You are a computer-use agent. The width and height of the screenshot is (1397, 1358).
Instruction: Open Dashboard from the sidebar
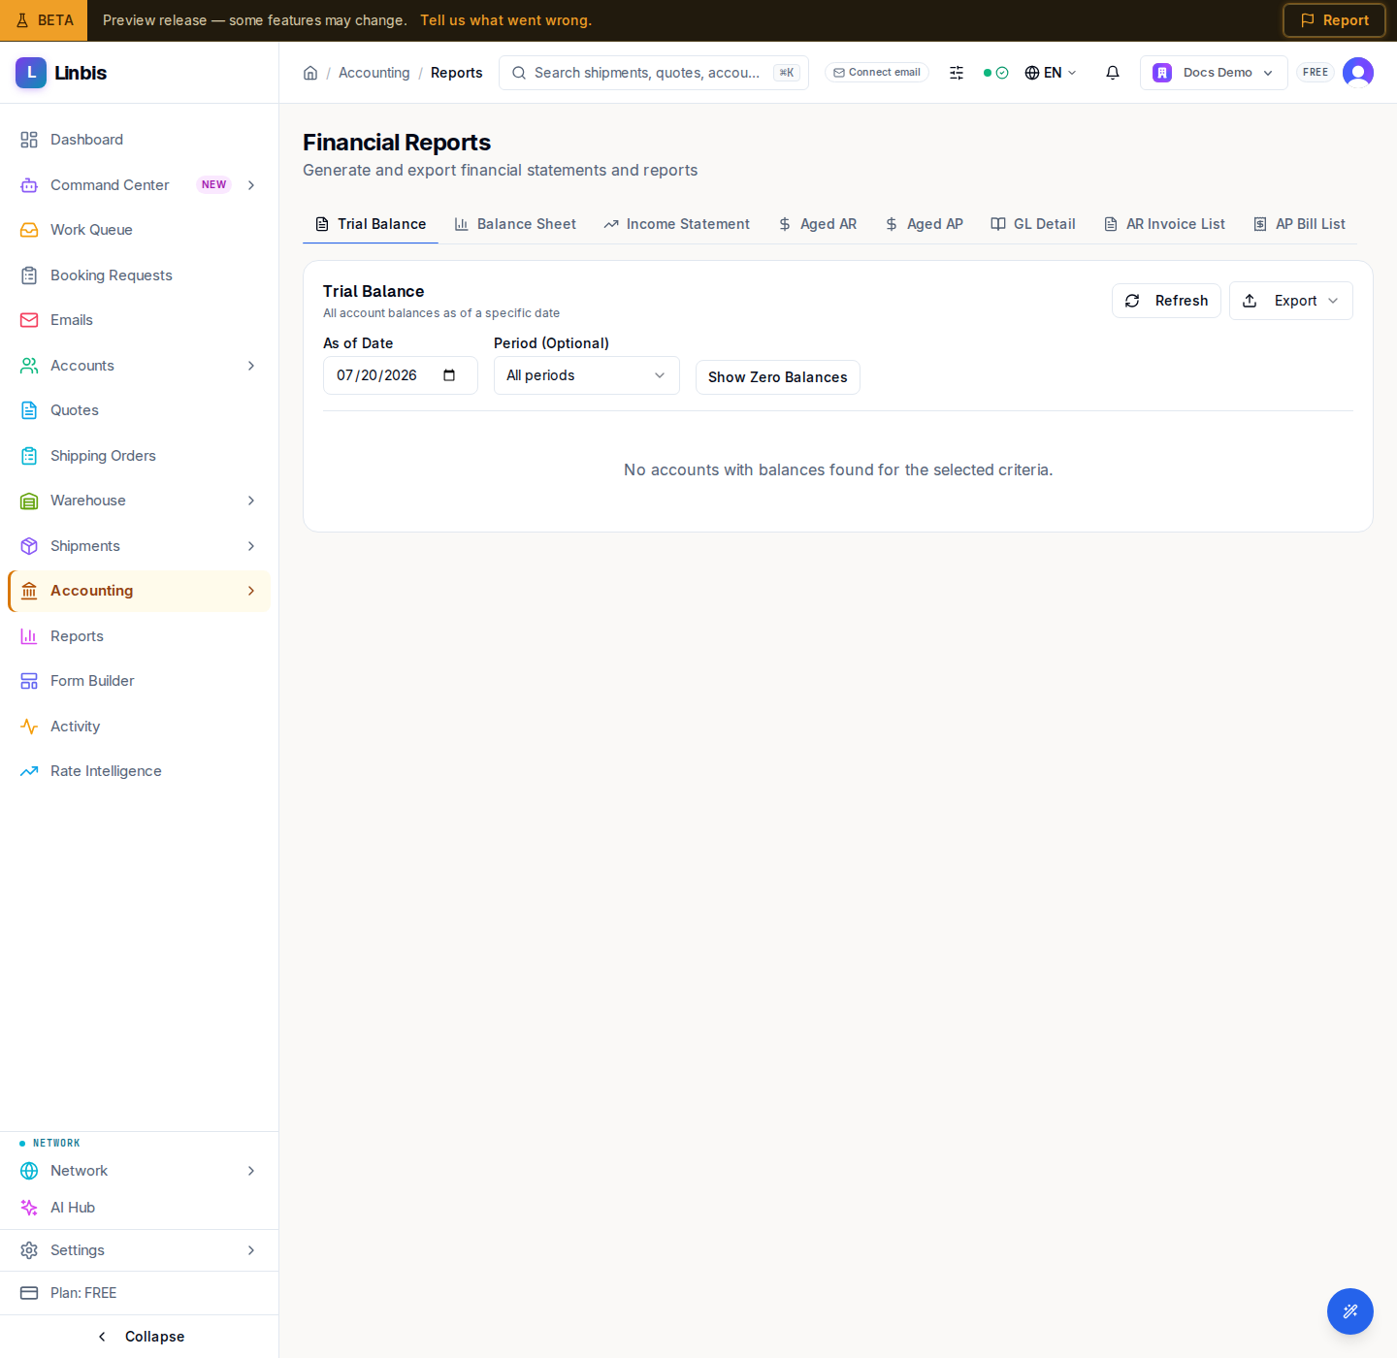click(140, 140)
